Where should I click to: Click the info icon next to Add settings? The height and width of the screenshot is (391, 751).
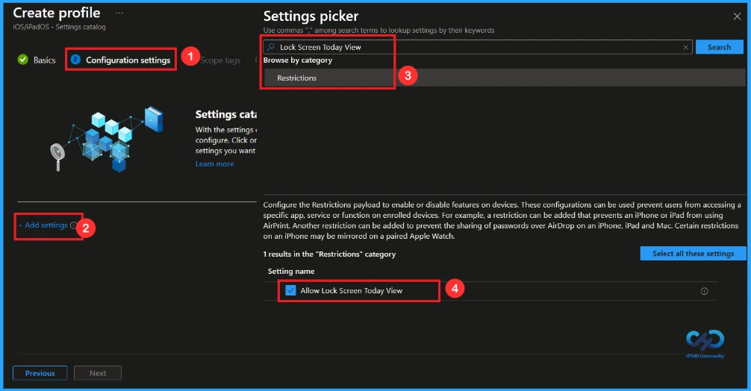73,225
